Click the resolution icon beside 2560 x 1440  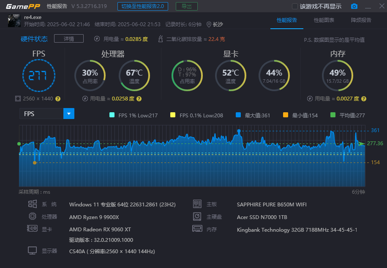[x=18, y=99]
